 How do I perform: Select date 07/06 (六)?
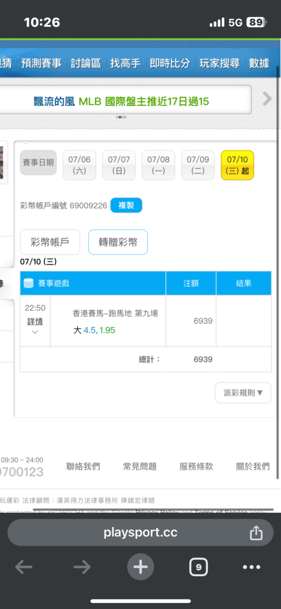pos(79,165)
